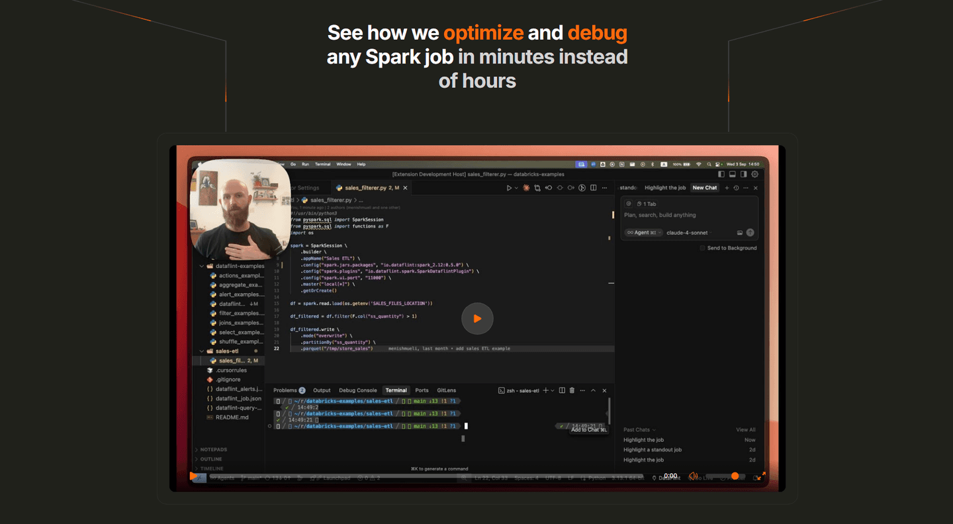This screenshot has height=524, width=953.
Task: Open the run options dropdown arrow
Action: pyautogui.click(x=516, y=188)
